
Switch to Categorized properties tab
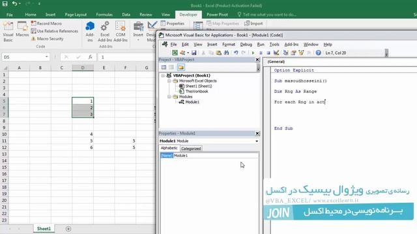191,149
